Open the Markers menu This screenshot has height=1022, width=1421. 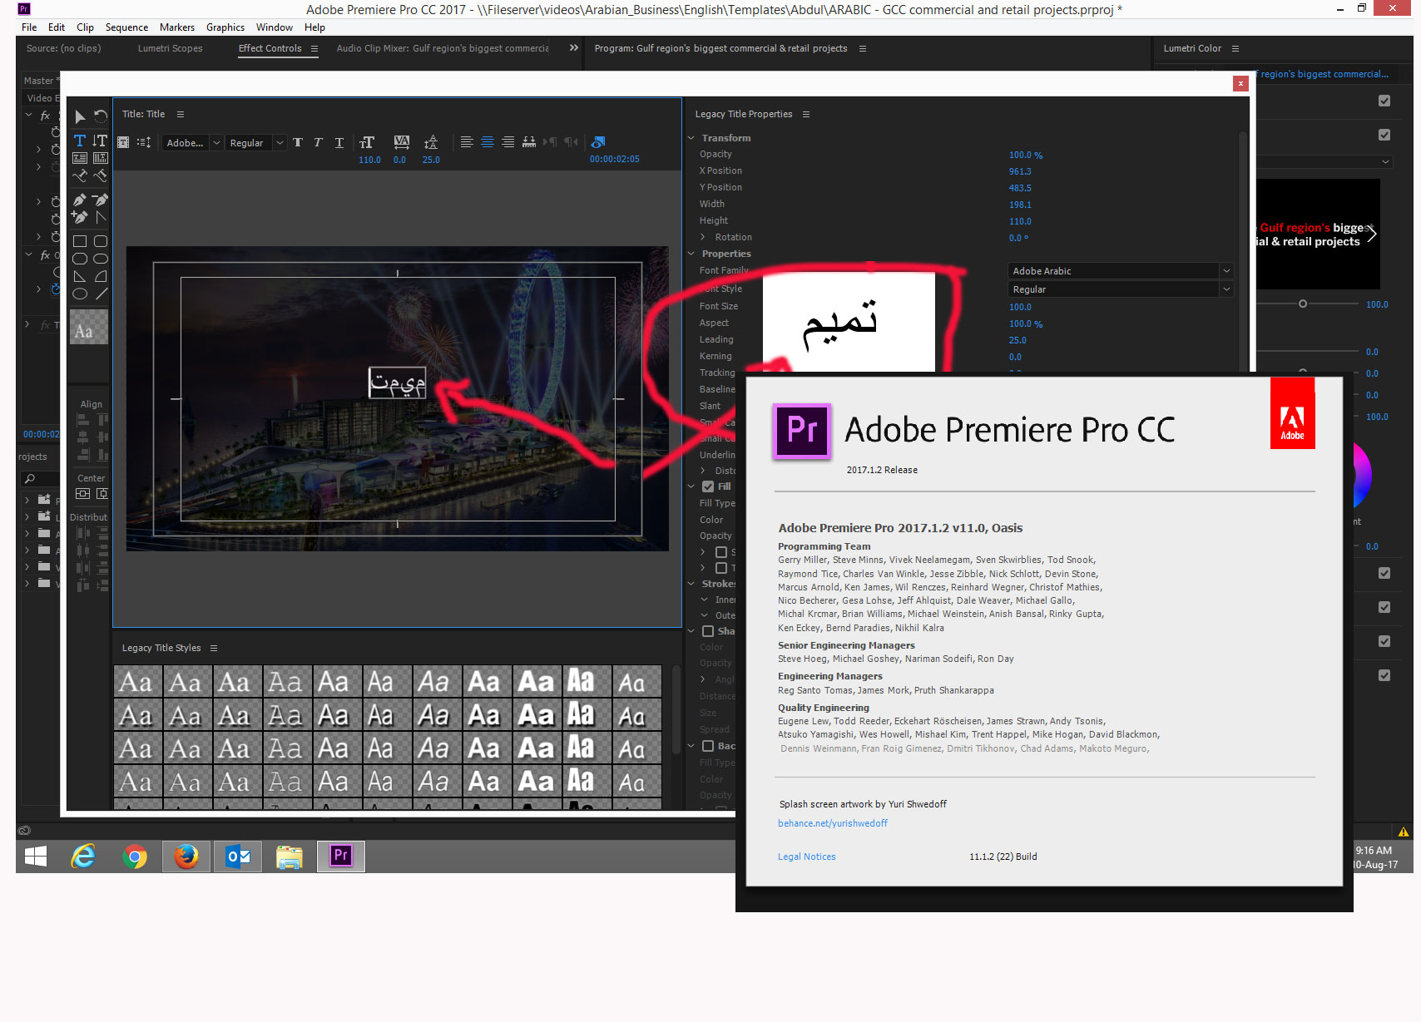pyautogui.click(x=177, y=27)
